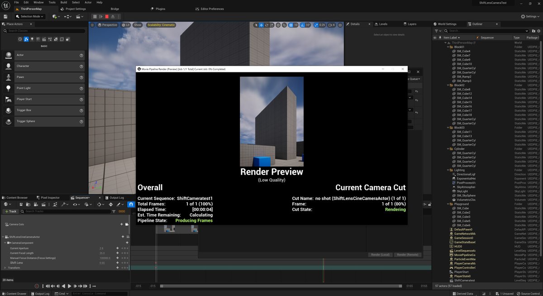Screen dimensions: 543x296
Task: Open the Content Drawer from status bar
Action: click(x=14, y=293)
